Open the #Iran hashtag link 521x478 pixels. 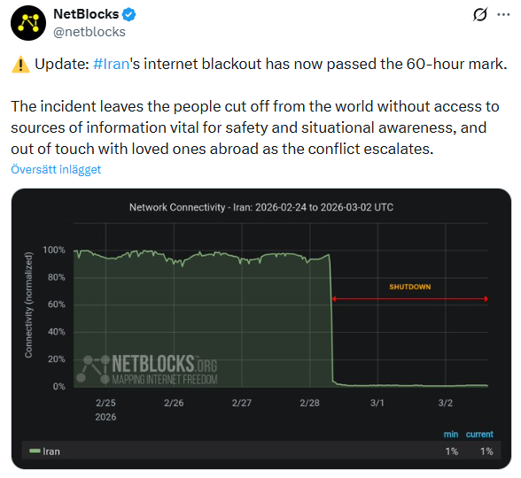click(x=111, y=64)
